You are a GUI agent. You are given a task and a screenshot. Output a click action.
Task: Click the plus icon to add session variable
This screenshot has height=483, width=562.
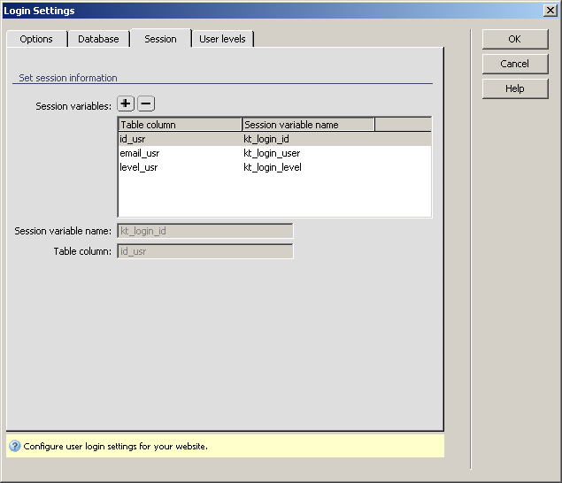click(x=127, y=104)
